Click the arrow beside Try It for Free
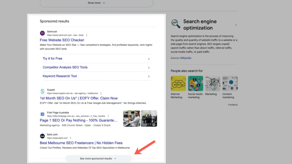The height and width of the screenshot is (164, 292). pos(149,58)
